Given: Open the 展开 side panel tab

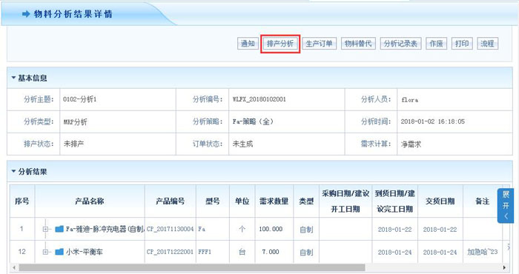Looking at the screenshot, I should [506, 206].
